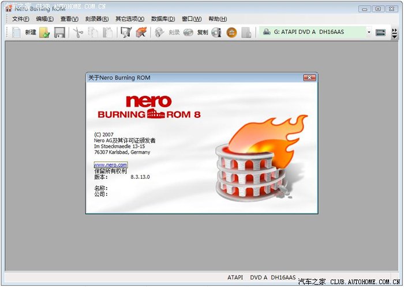Click the ATAPI status bar entry
This screenshot has width=404, height=287.
[235, 277]
